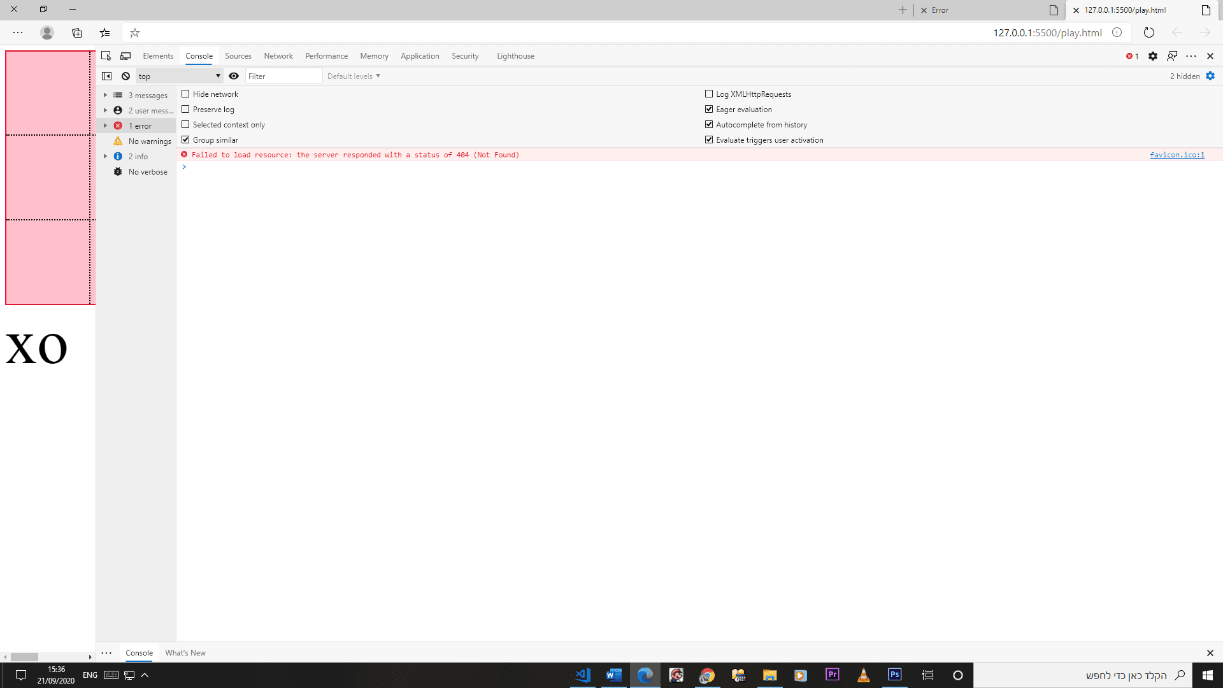Open DevTools settings gear icon

coord(1153,56)
